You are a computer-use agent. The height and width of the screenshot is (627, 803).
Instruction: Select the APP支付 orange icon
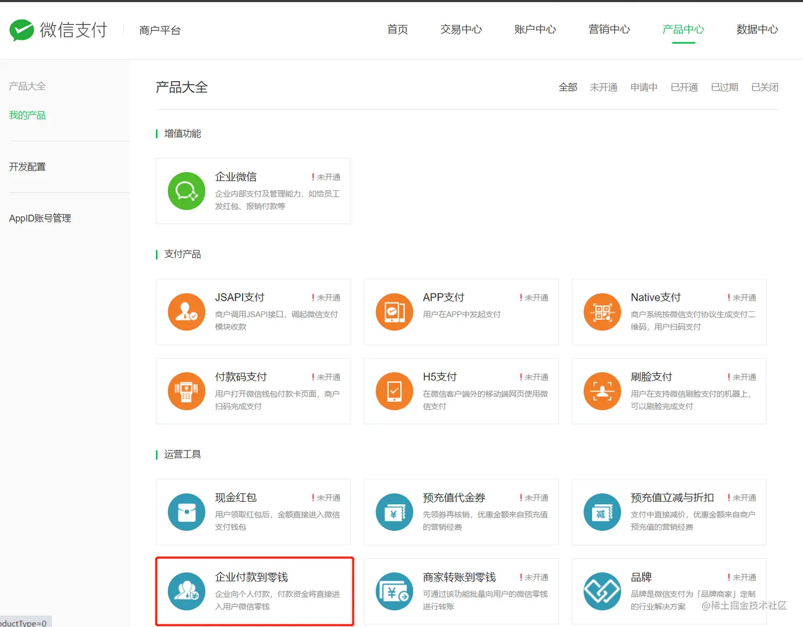395,312
